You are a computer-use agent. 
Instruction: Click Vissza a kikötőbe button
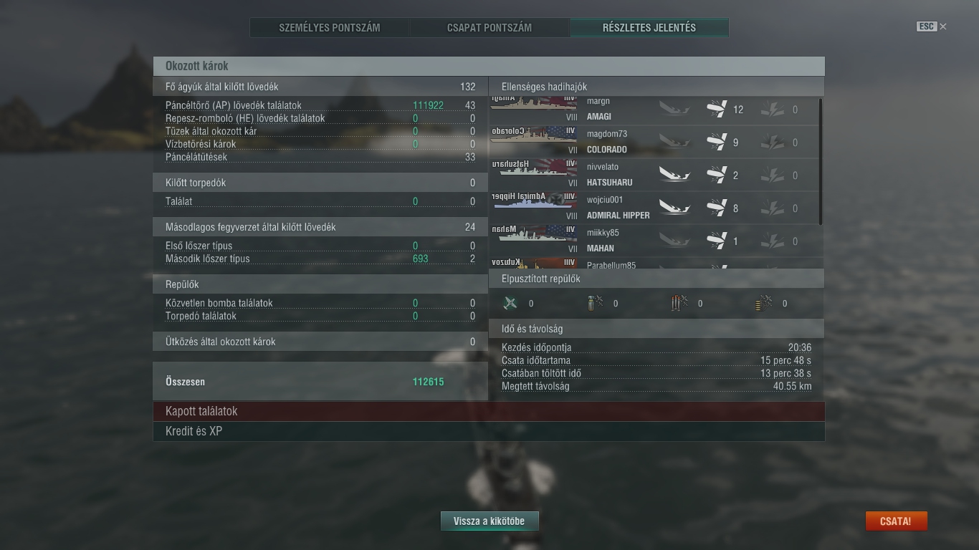click(x=489, y=521)
